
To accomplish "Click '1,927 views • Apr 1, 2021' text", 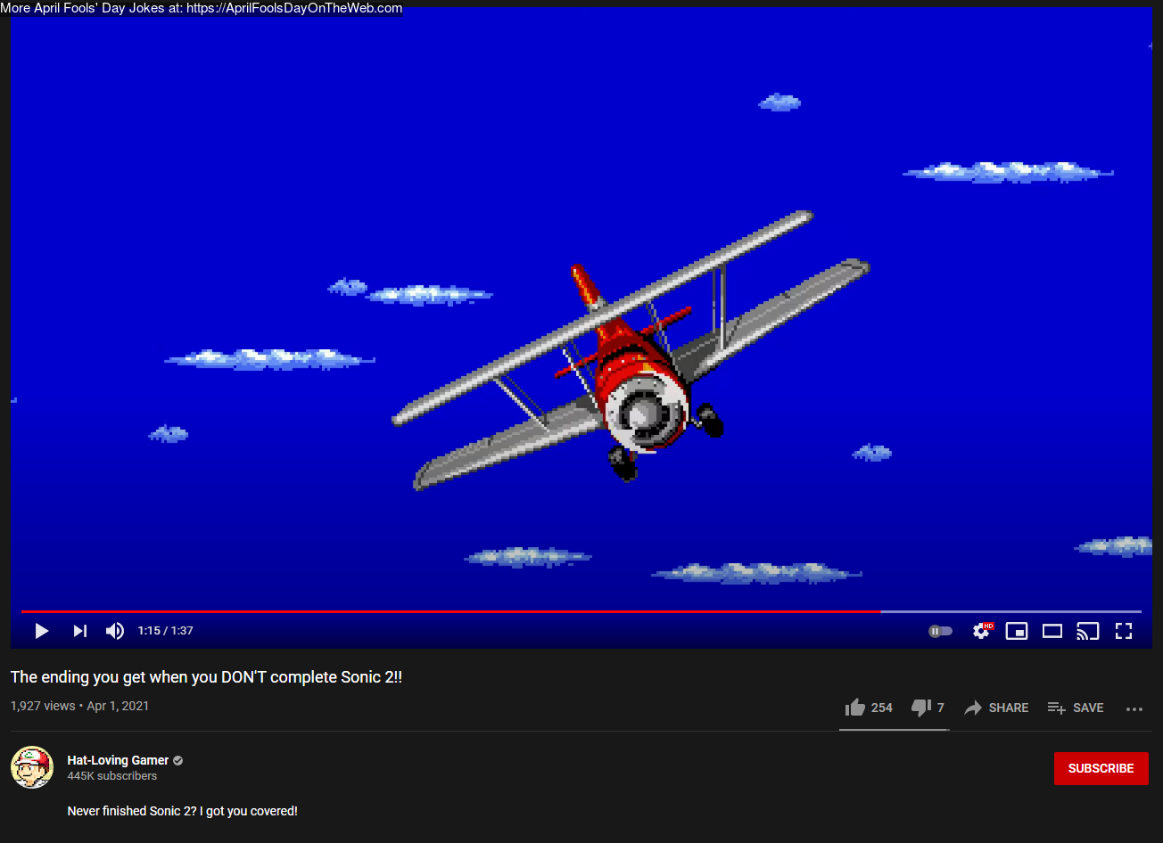I will [x=79, y=706].
